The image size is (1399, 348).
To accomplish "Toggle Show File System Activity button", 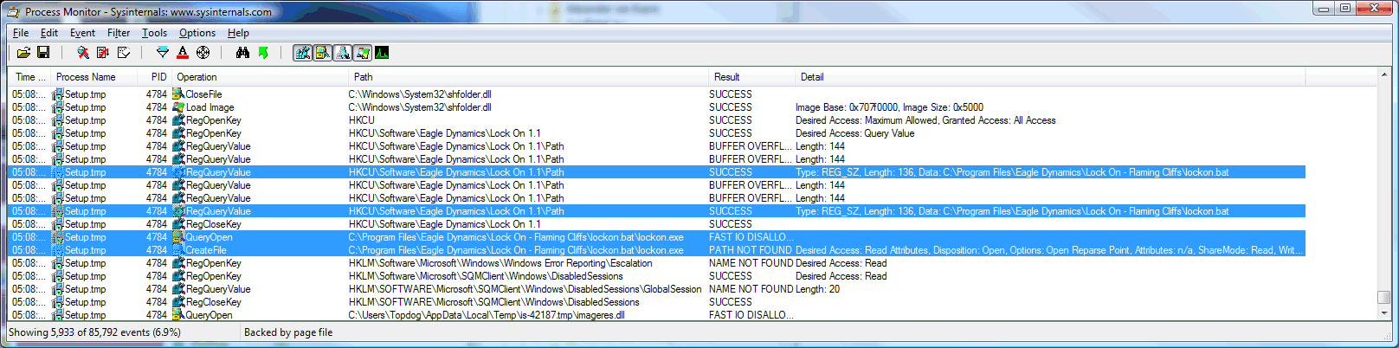I will pos(322,53).
